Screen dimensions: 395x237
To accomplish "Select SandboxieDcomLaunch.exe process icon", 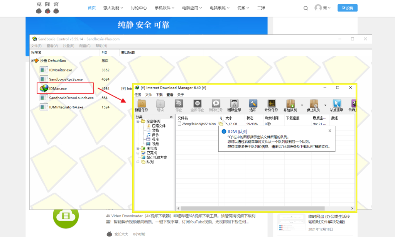I will pos(44,98).
